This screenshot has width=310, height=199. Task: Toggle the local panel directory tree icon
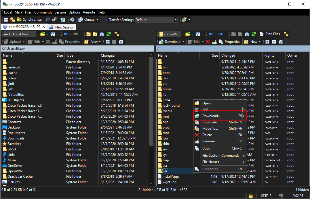coord(117,34)
